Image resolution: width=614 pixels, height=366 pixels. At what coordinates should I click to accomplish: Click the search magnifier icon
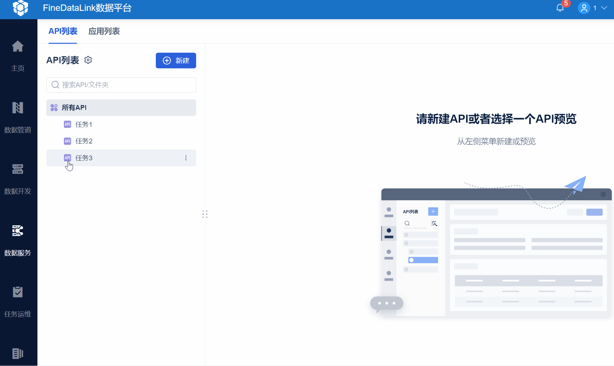pos(55,85)
